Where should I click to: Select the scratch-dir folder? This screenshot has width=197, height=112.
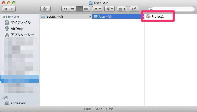point(66,16)
